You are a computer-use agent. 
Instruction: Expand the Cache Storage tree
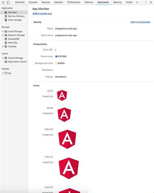click(x=3, y=58)
